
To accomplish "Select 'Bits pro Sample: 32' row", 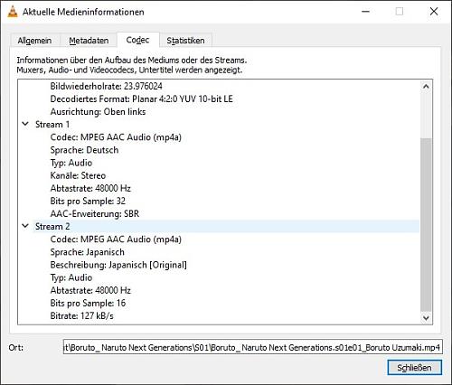I will [x=88, y=201].
